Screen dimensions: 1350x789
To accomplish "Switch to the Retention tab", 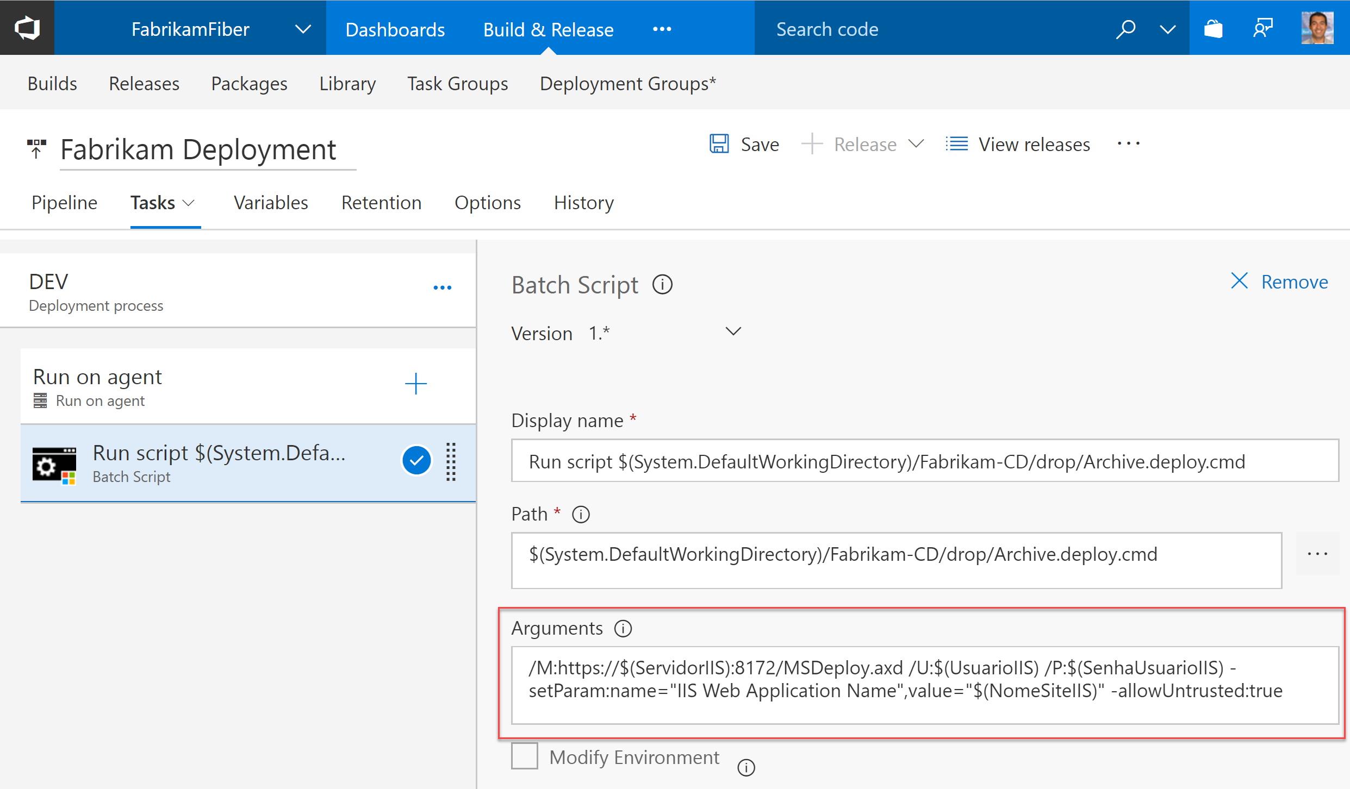I will tap(381, 203).
